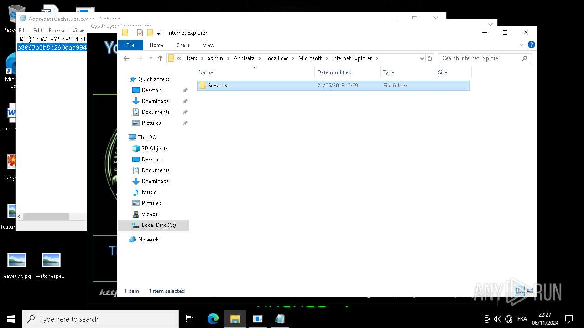The image size is (584, 328).
Task: Click the Internet Explorer breadcrumb segment
Action: [x=352, y=58]
